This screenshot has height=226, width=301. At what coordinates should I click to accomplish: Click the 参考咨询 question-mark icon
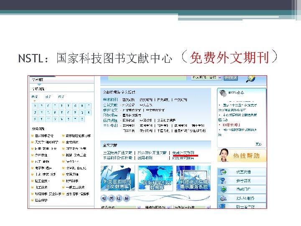click(x=223, y=181)
